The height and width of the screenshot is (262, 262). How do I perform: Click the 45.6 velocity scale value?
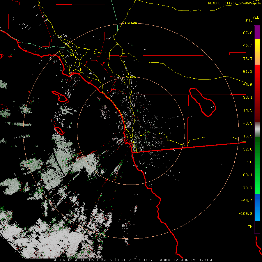pos(248,84)
